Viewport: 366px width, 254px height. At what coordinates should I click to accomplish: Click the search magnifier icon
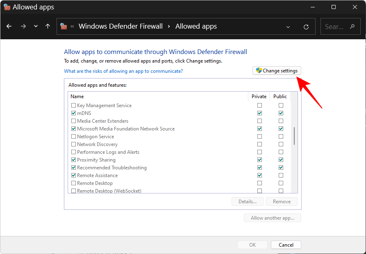[x=352, y=26]
